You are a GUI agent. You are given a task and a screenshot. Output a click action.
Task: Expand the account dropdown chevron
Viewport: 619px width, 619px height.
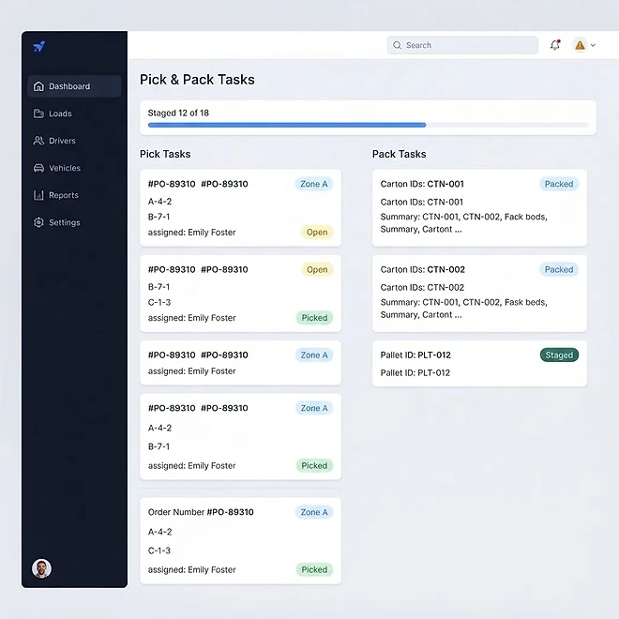click(x=593, y=45)
